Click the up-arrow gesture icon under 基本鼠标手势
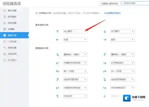This screenshot has height=107, width=149. pos(57,31)
